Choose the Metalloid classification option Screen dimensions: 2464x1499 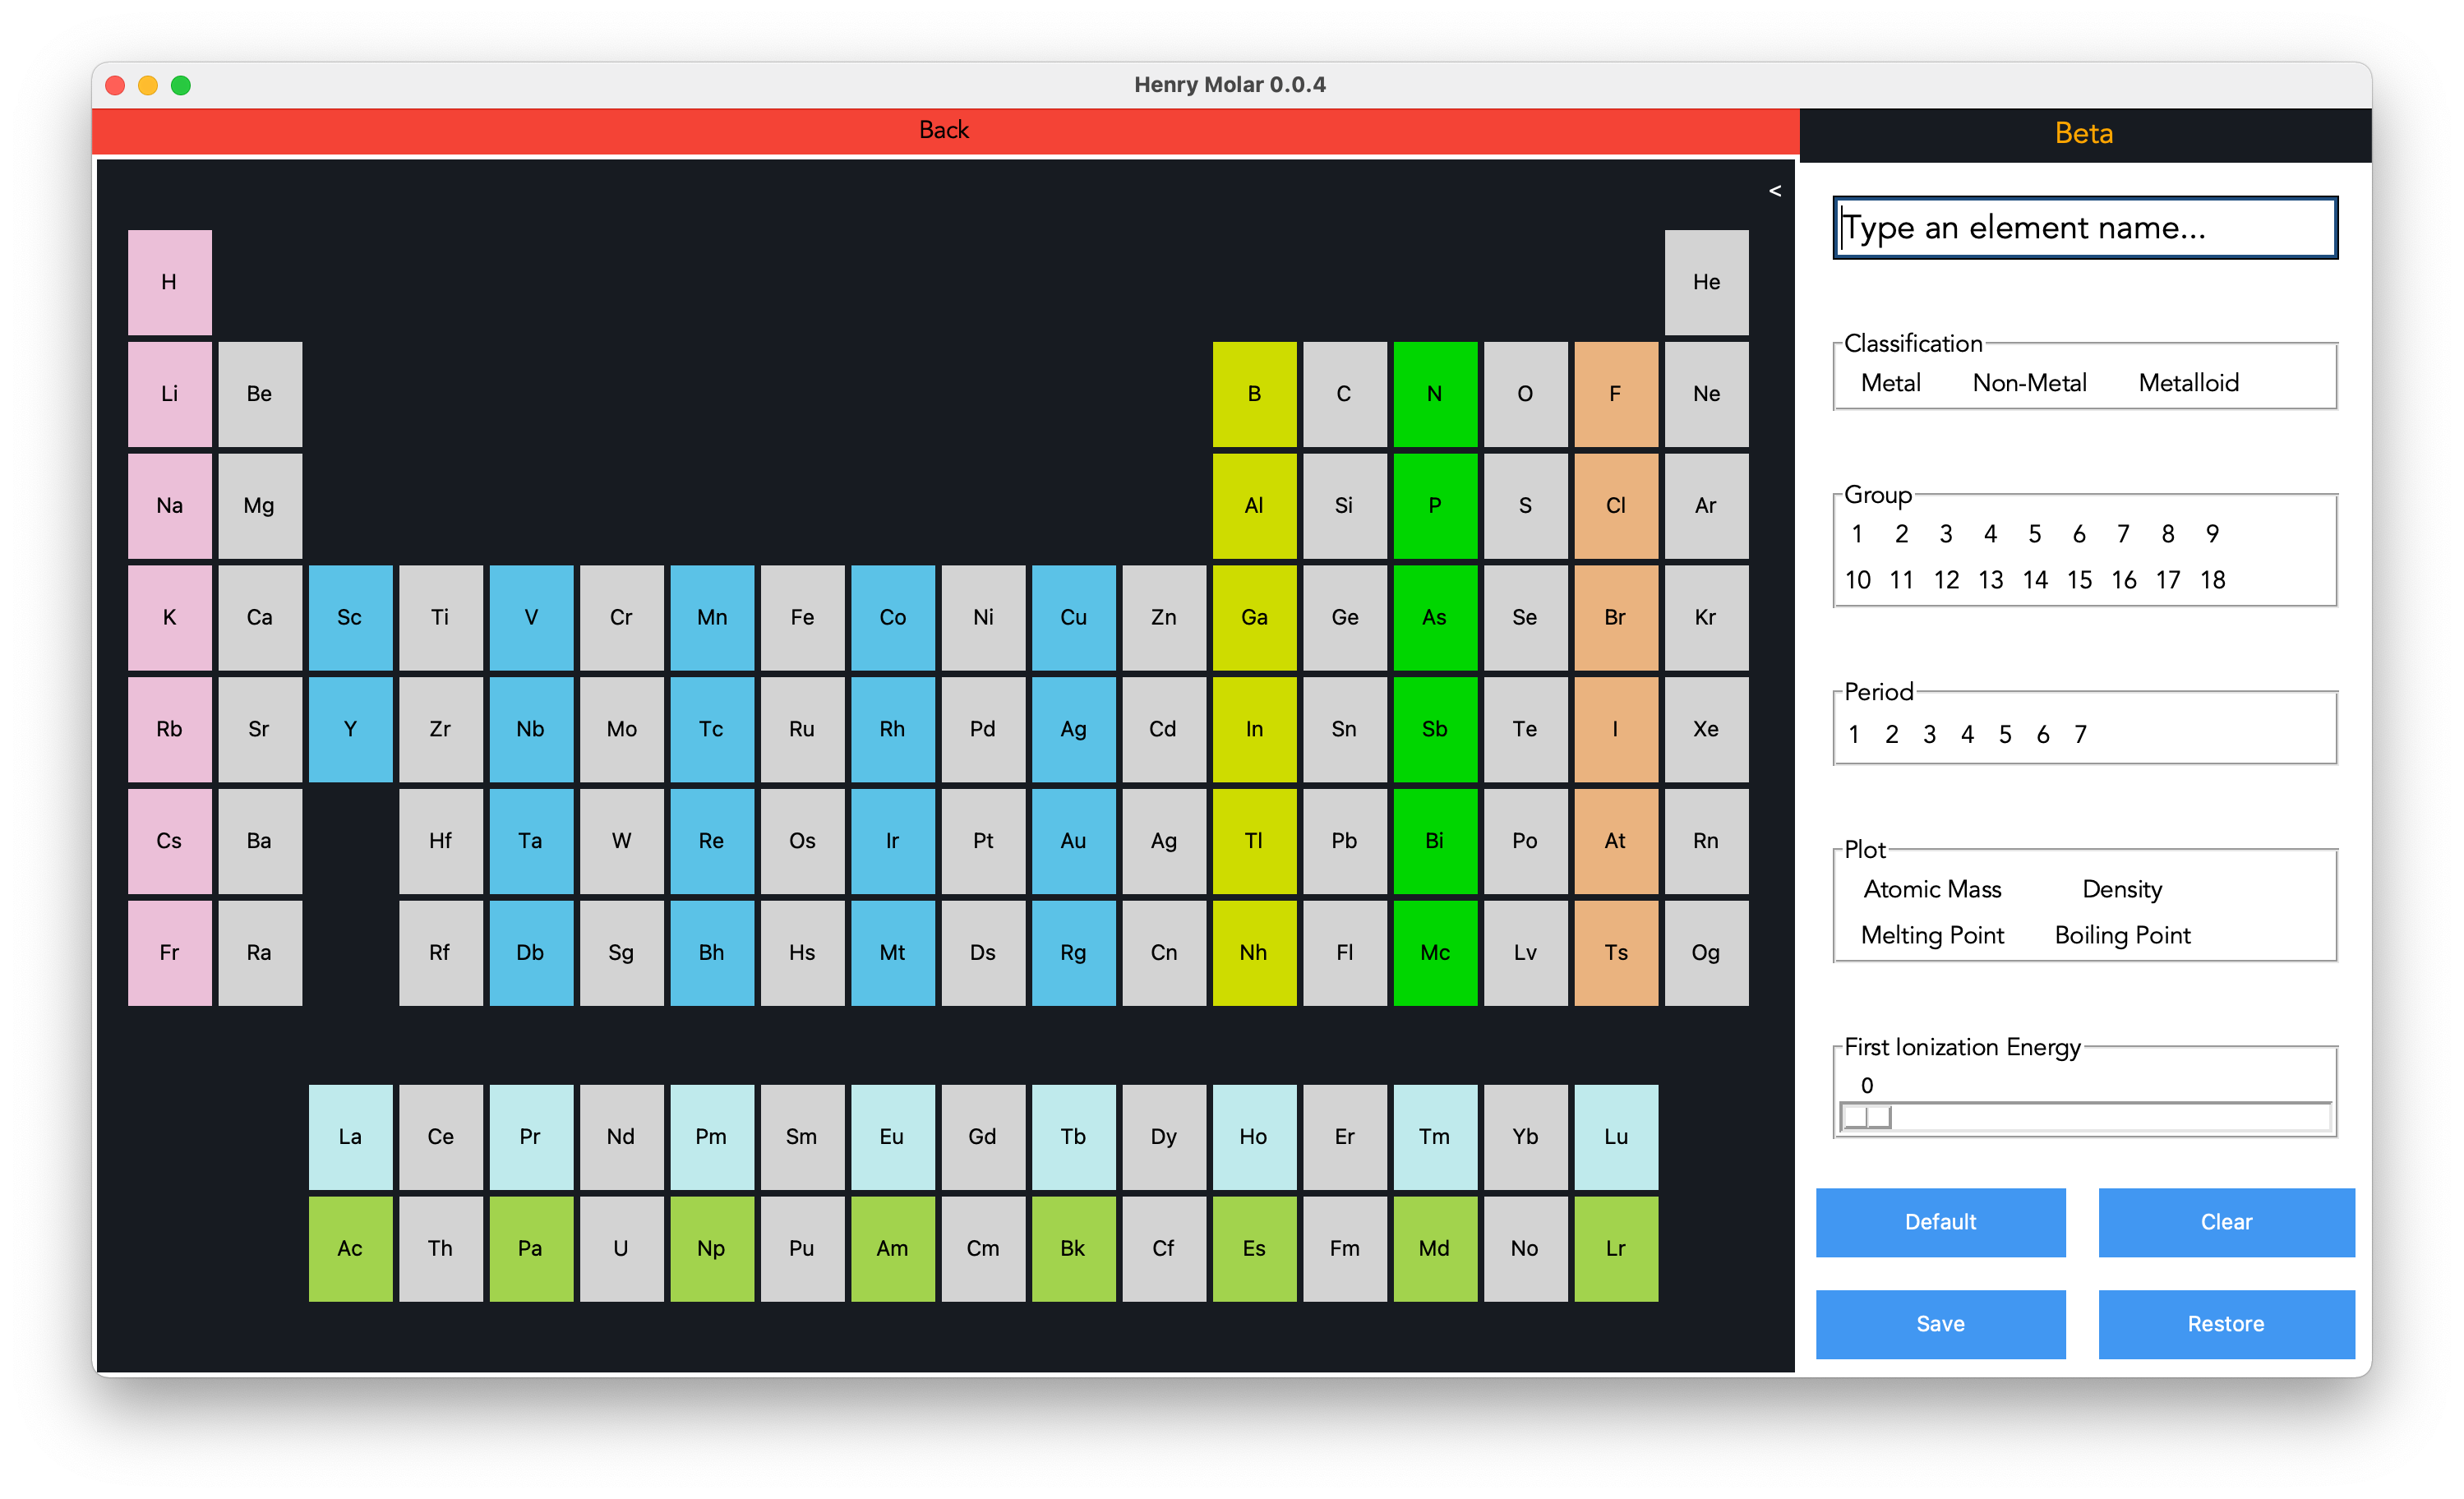pos(2188,383)
